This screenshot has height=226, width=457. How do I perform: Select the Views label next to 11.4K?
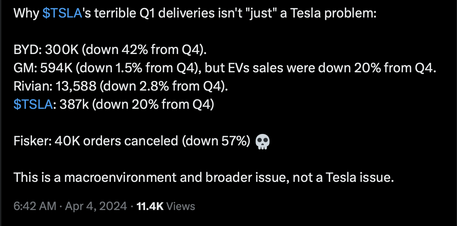(181, 206)
